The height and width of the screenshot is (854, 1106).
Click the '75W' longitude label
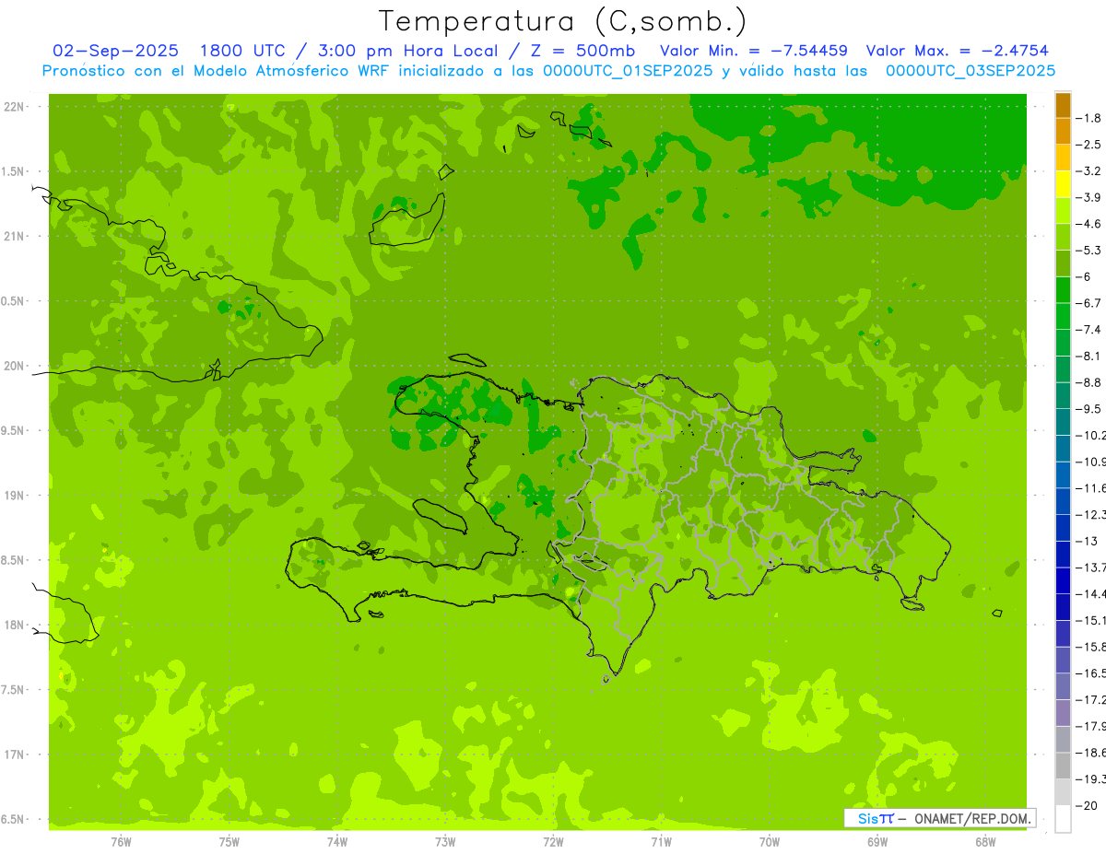pos(229,842)
